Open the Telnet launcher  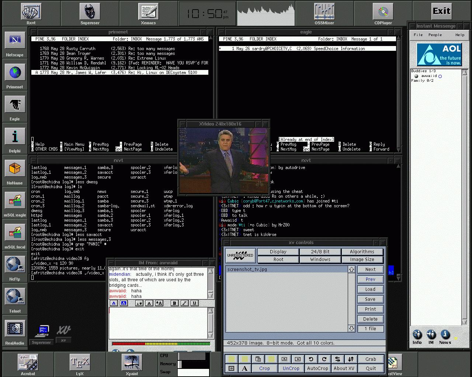coord(15,297)
